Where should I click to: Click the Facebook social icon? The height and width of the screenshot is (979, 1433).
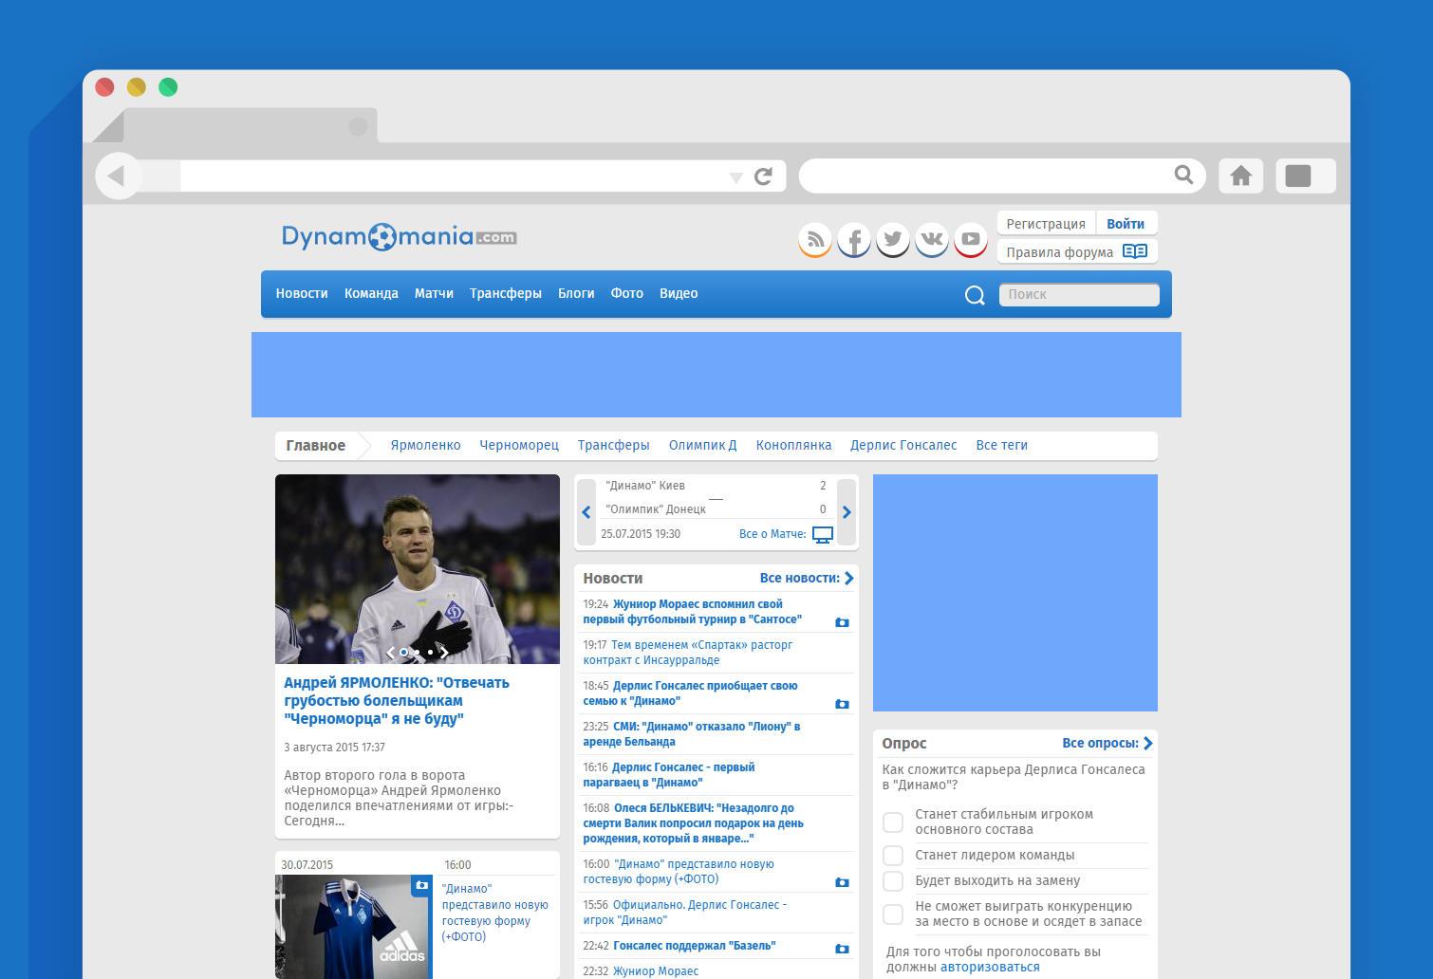click(854, 239)
